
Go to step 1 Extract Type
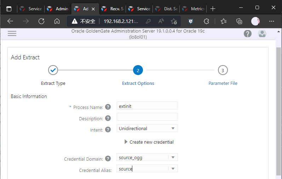pos(53,70)
